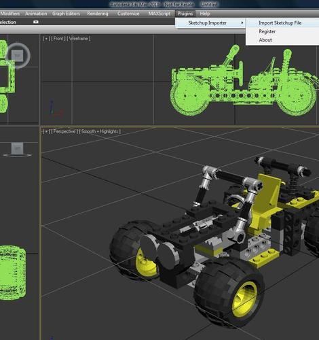Screen dimensions: 319x340
Task: Open the Smooth + Highlights shading menu
Action: [100, 131]
